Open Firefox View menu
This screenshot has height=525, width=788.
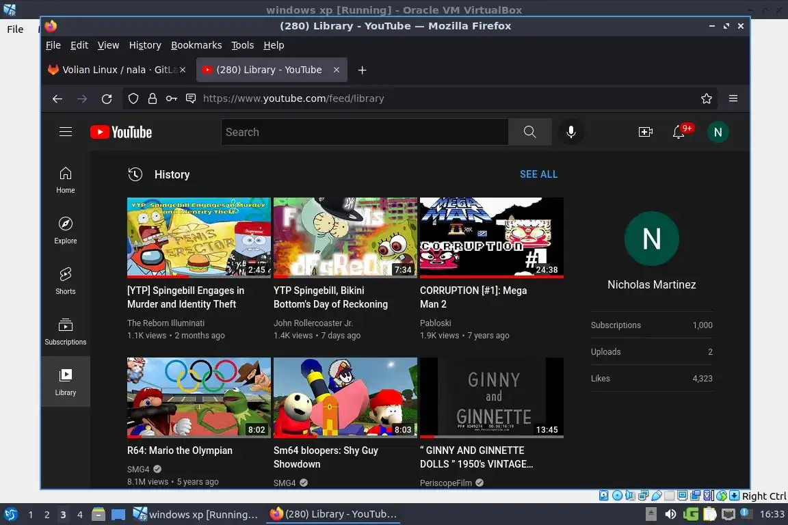pos(108,45)
